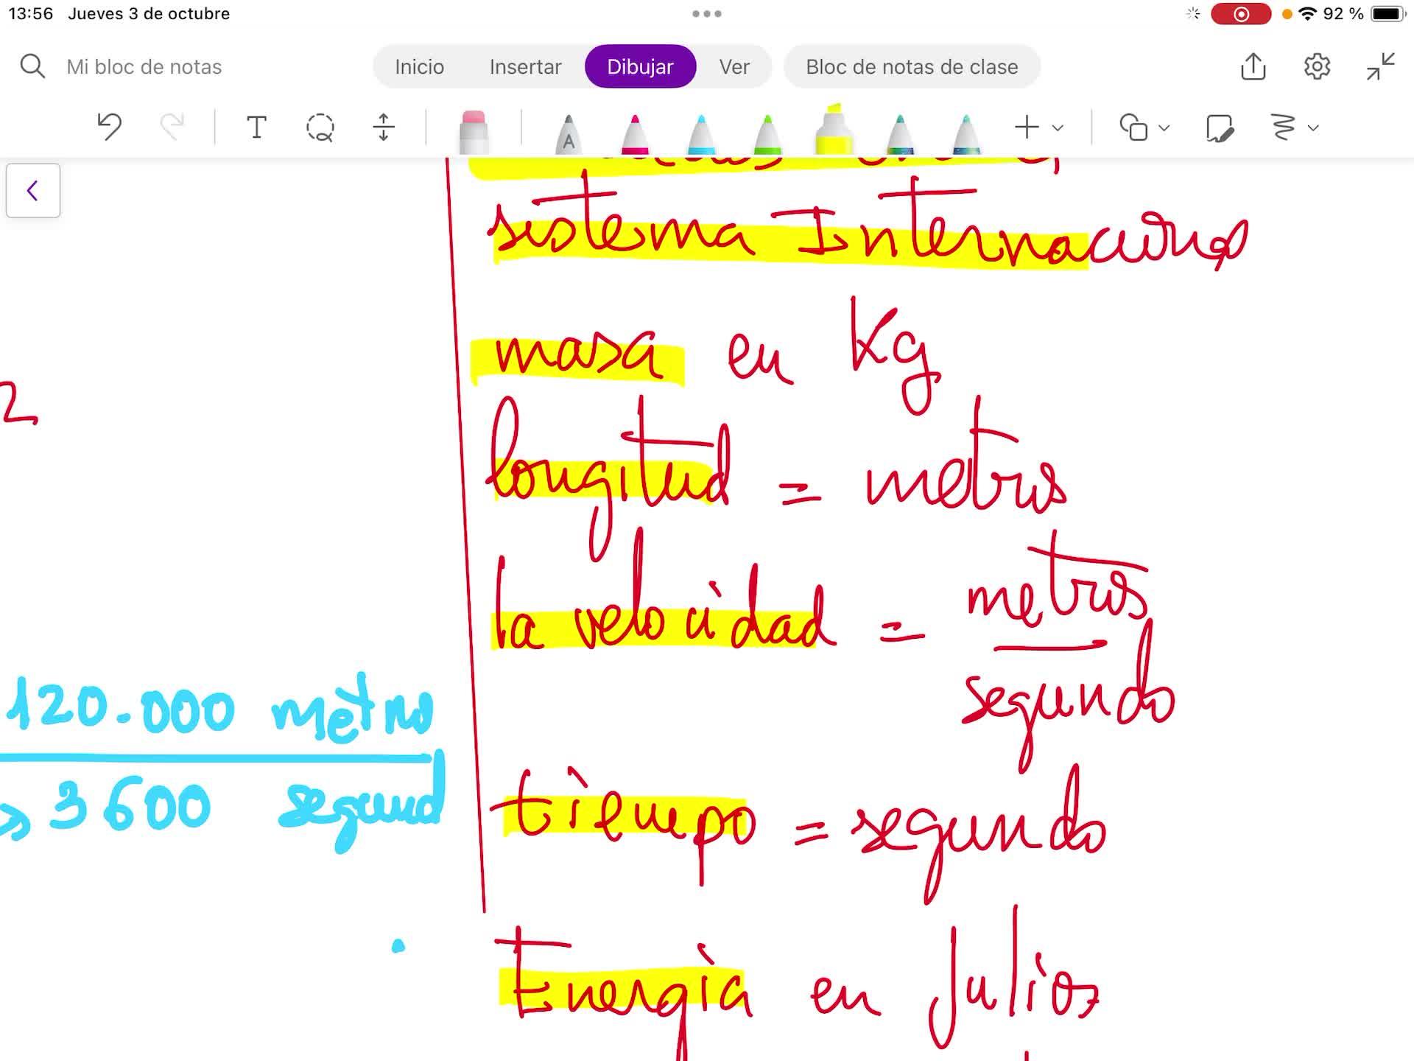
Task: Select the yellow highlighter
Action: pos(833,130)
